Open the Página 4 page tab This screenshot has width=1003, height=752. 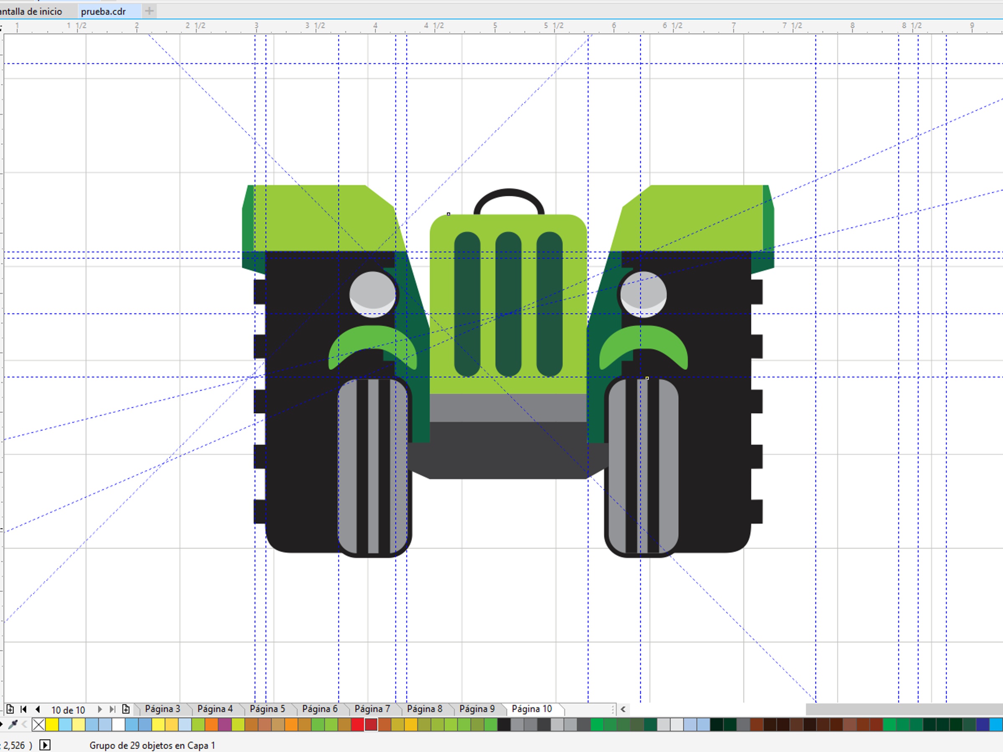(215, 709)
